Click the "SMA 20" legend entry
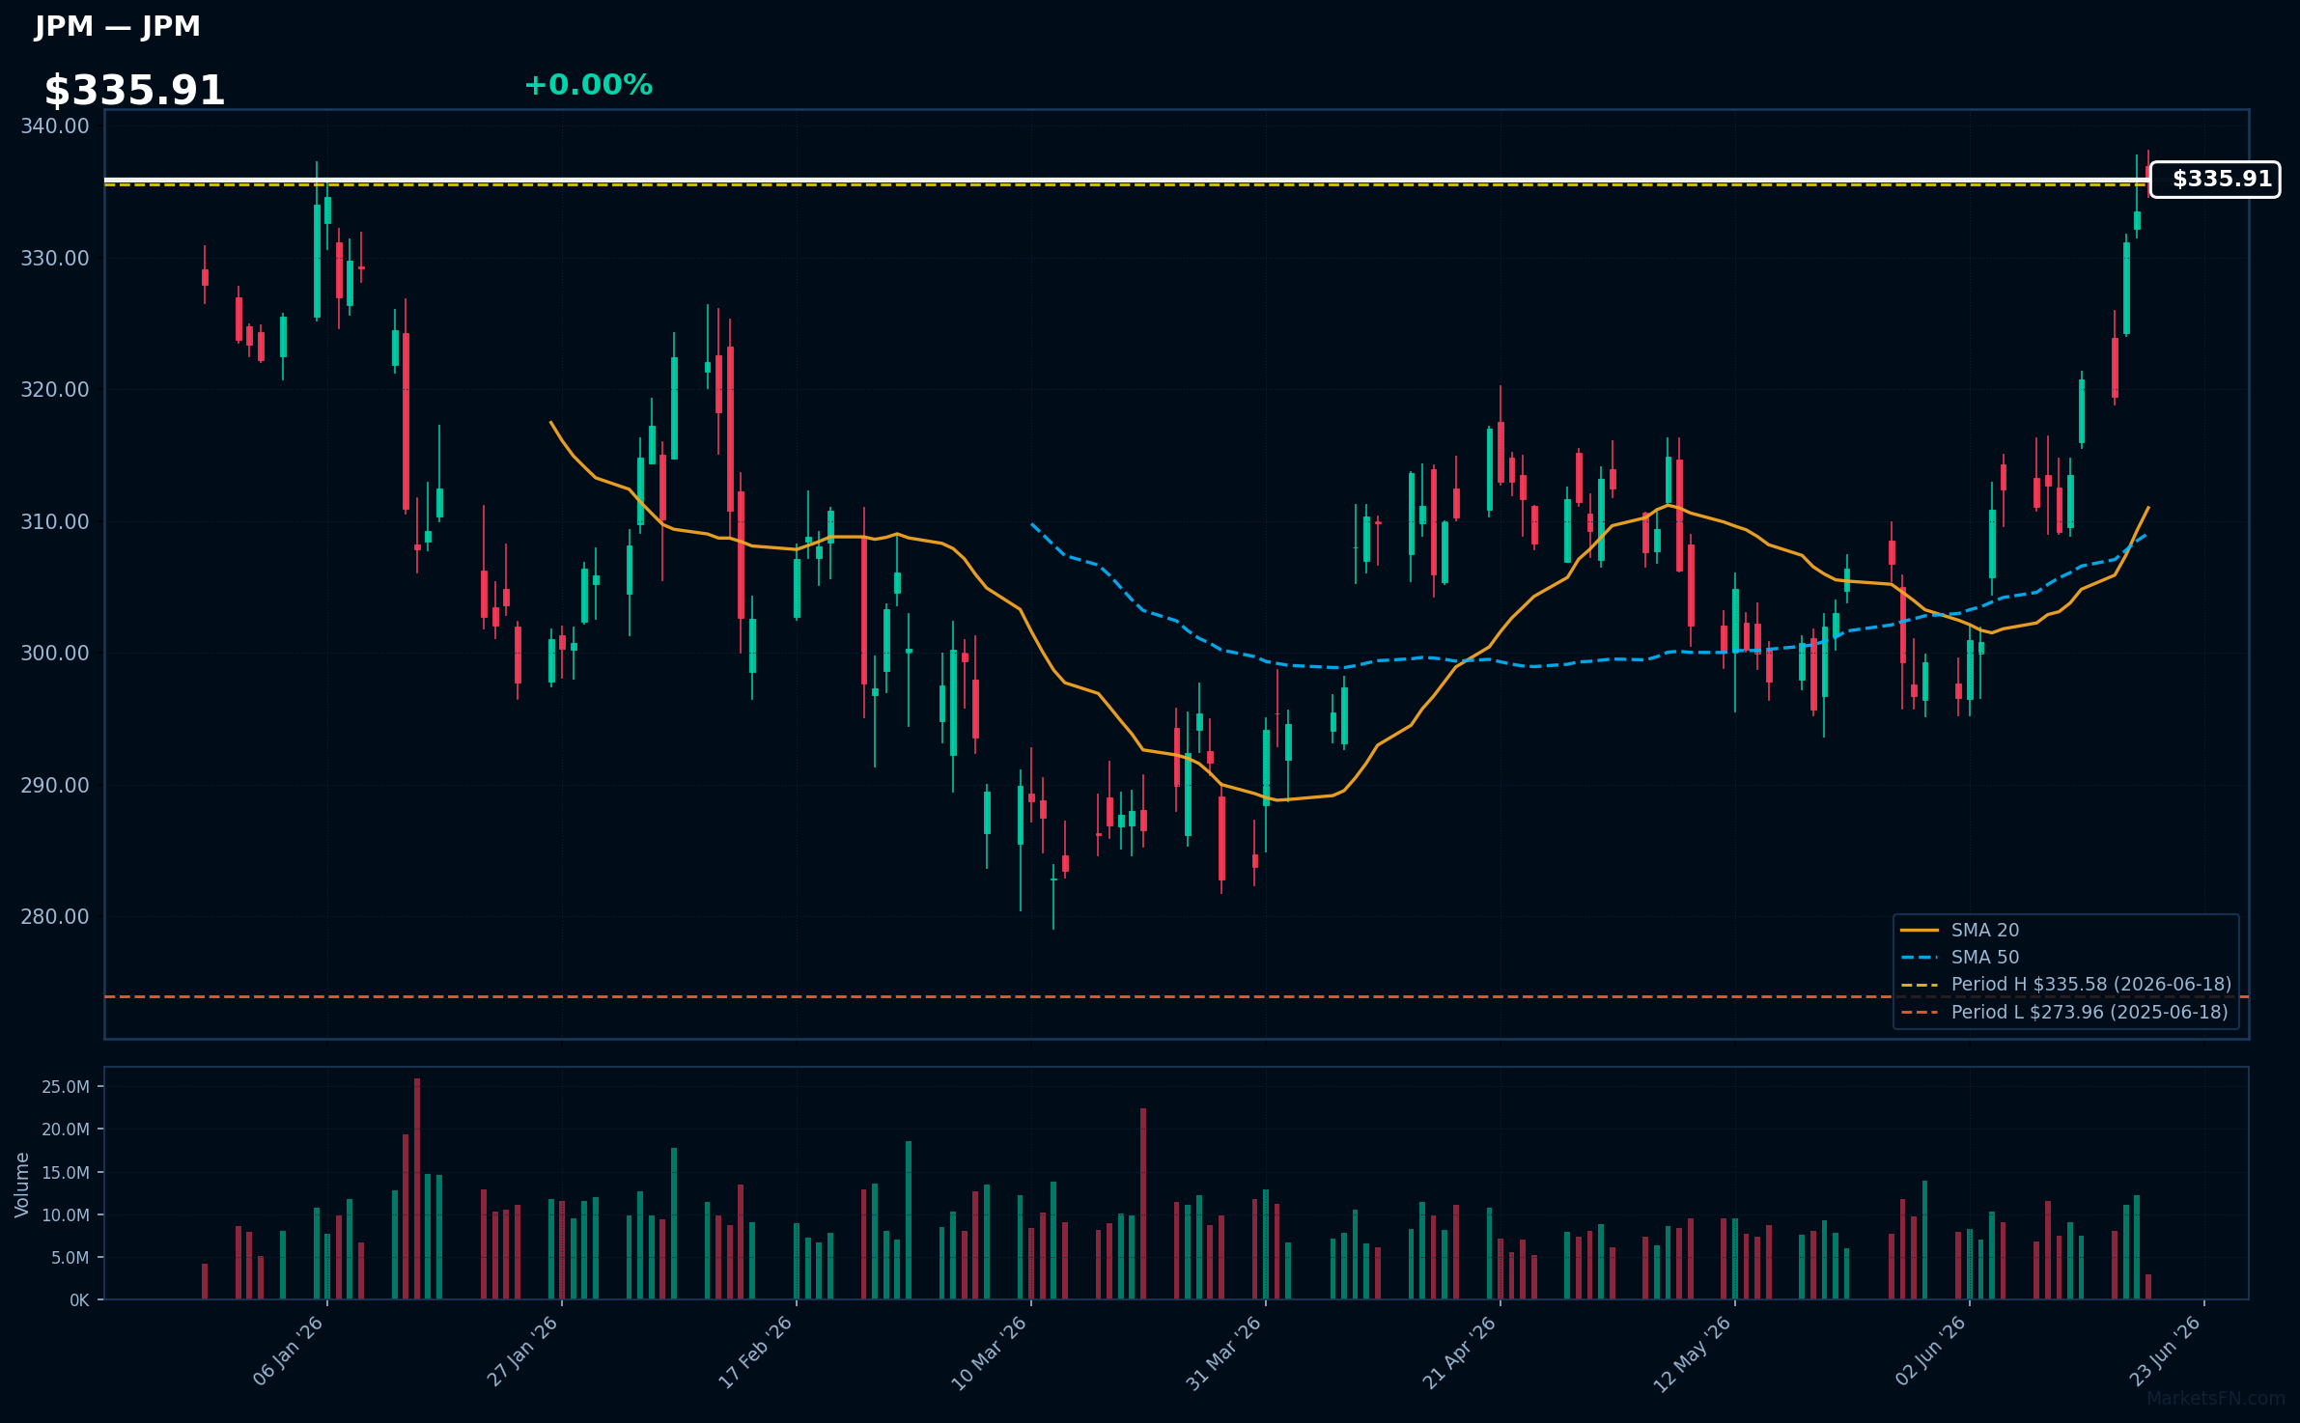 [x=1960, y=931]
